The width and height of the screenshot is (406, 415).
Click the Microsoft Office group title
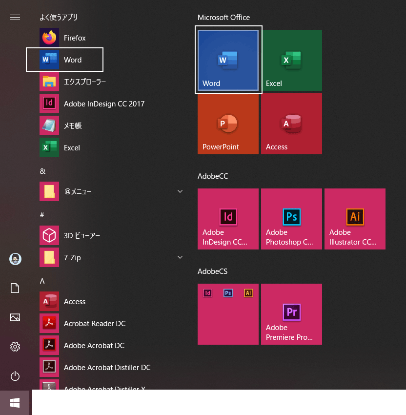(x=224, y=18)
